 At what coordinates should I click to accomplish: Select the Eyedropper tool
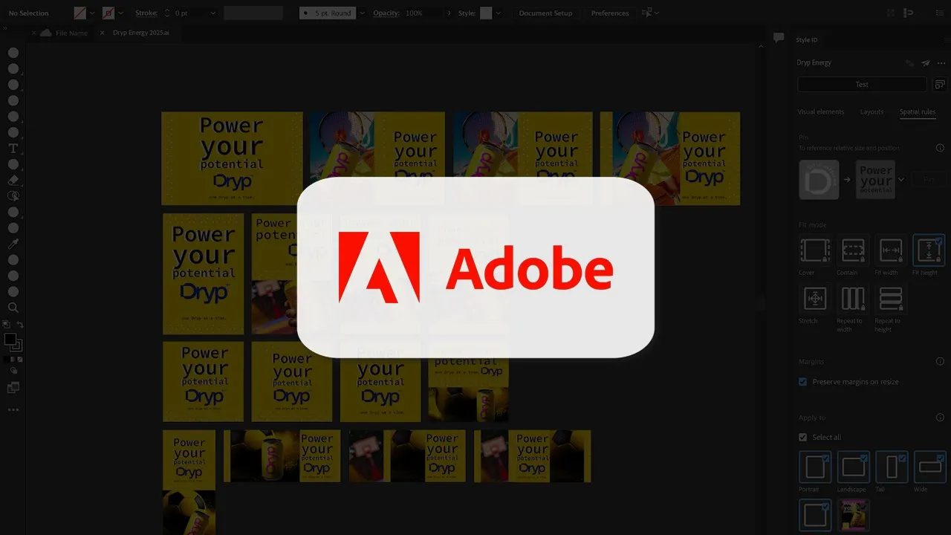tap(13, 244)
